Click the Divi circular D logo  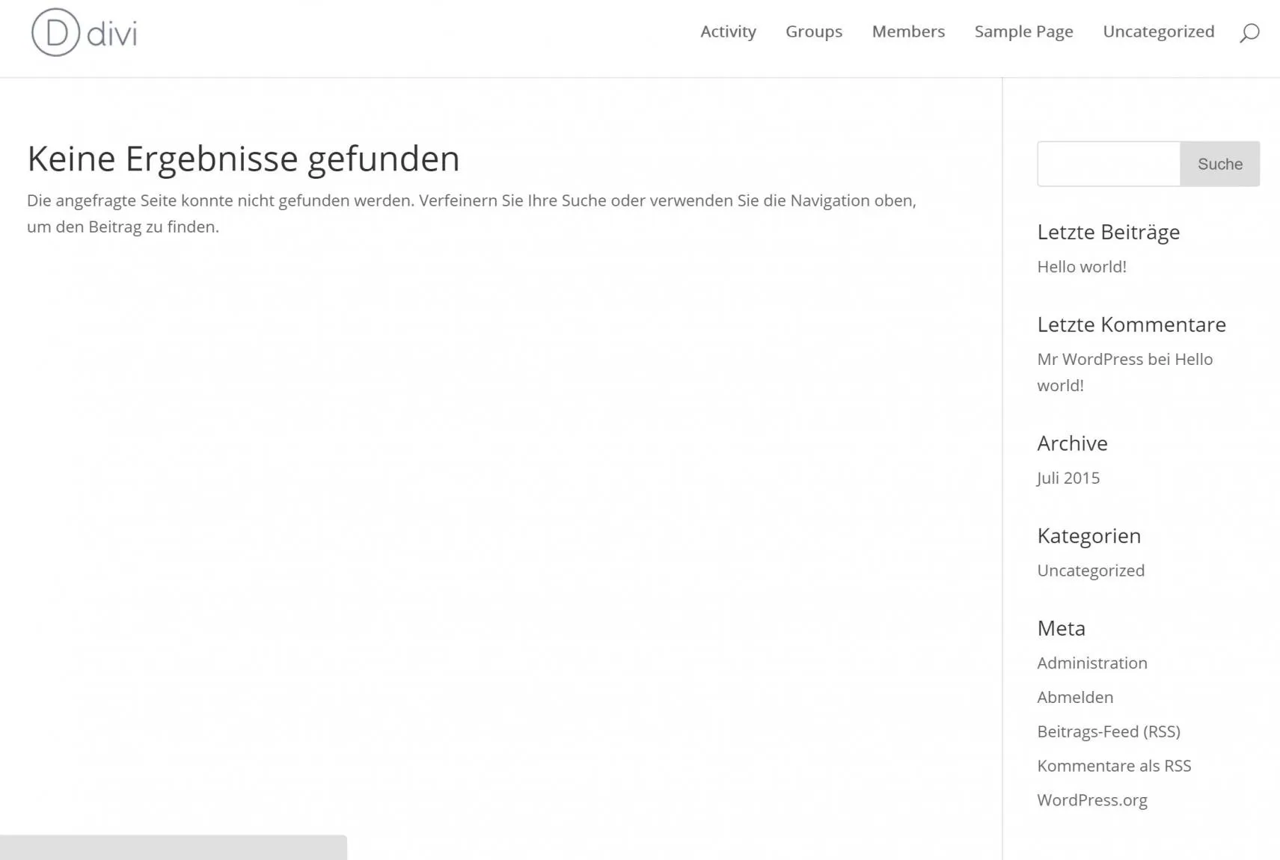(55, 32)
